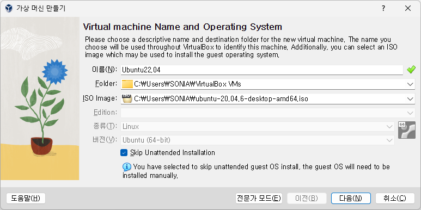Click the 도움말(H) help button
Viewport: 421px width, 210px height.
[26, 199]
